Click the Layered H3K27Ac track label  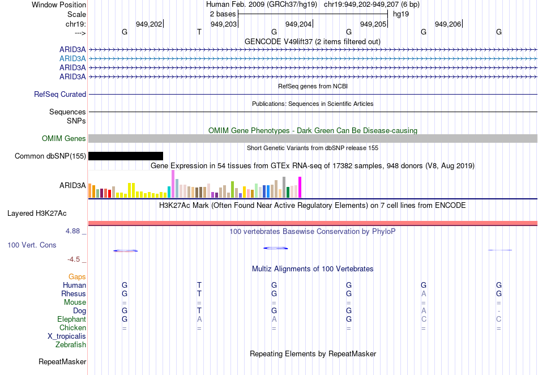37,214
